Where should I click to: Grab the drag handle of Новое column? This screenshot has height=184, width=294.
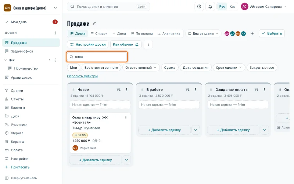click(x=73, y=90)
